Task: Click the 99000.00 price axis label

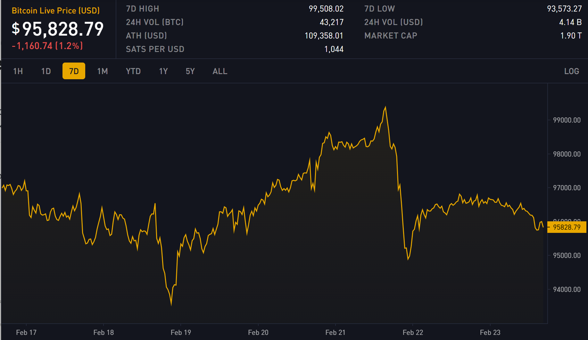Action: pyautogui.click(x=567, y=120)
